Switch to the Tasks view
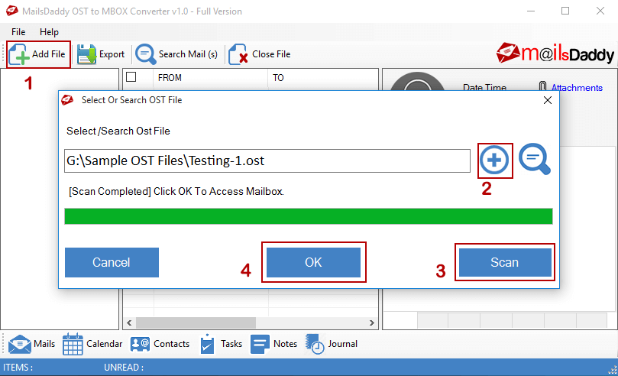This screenshot has height=376, width=618. click(221, 344)
